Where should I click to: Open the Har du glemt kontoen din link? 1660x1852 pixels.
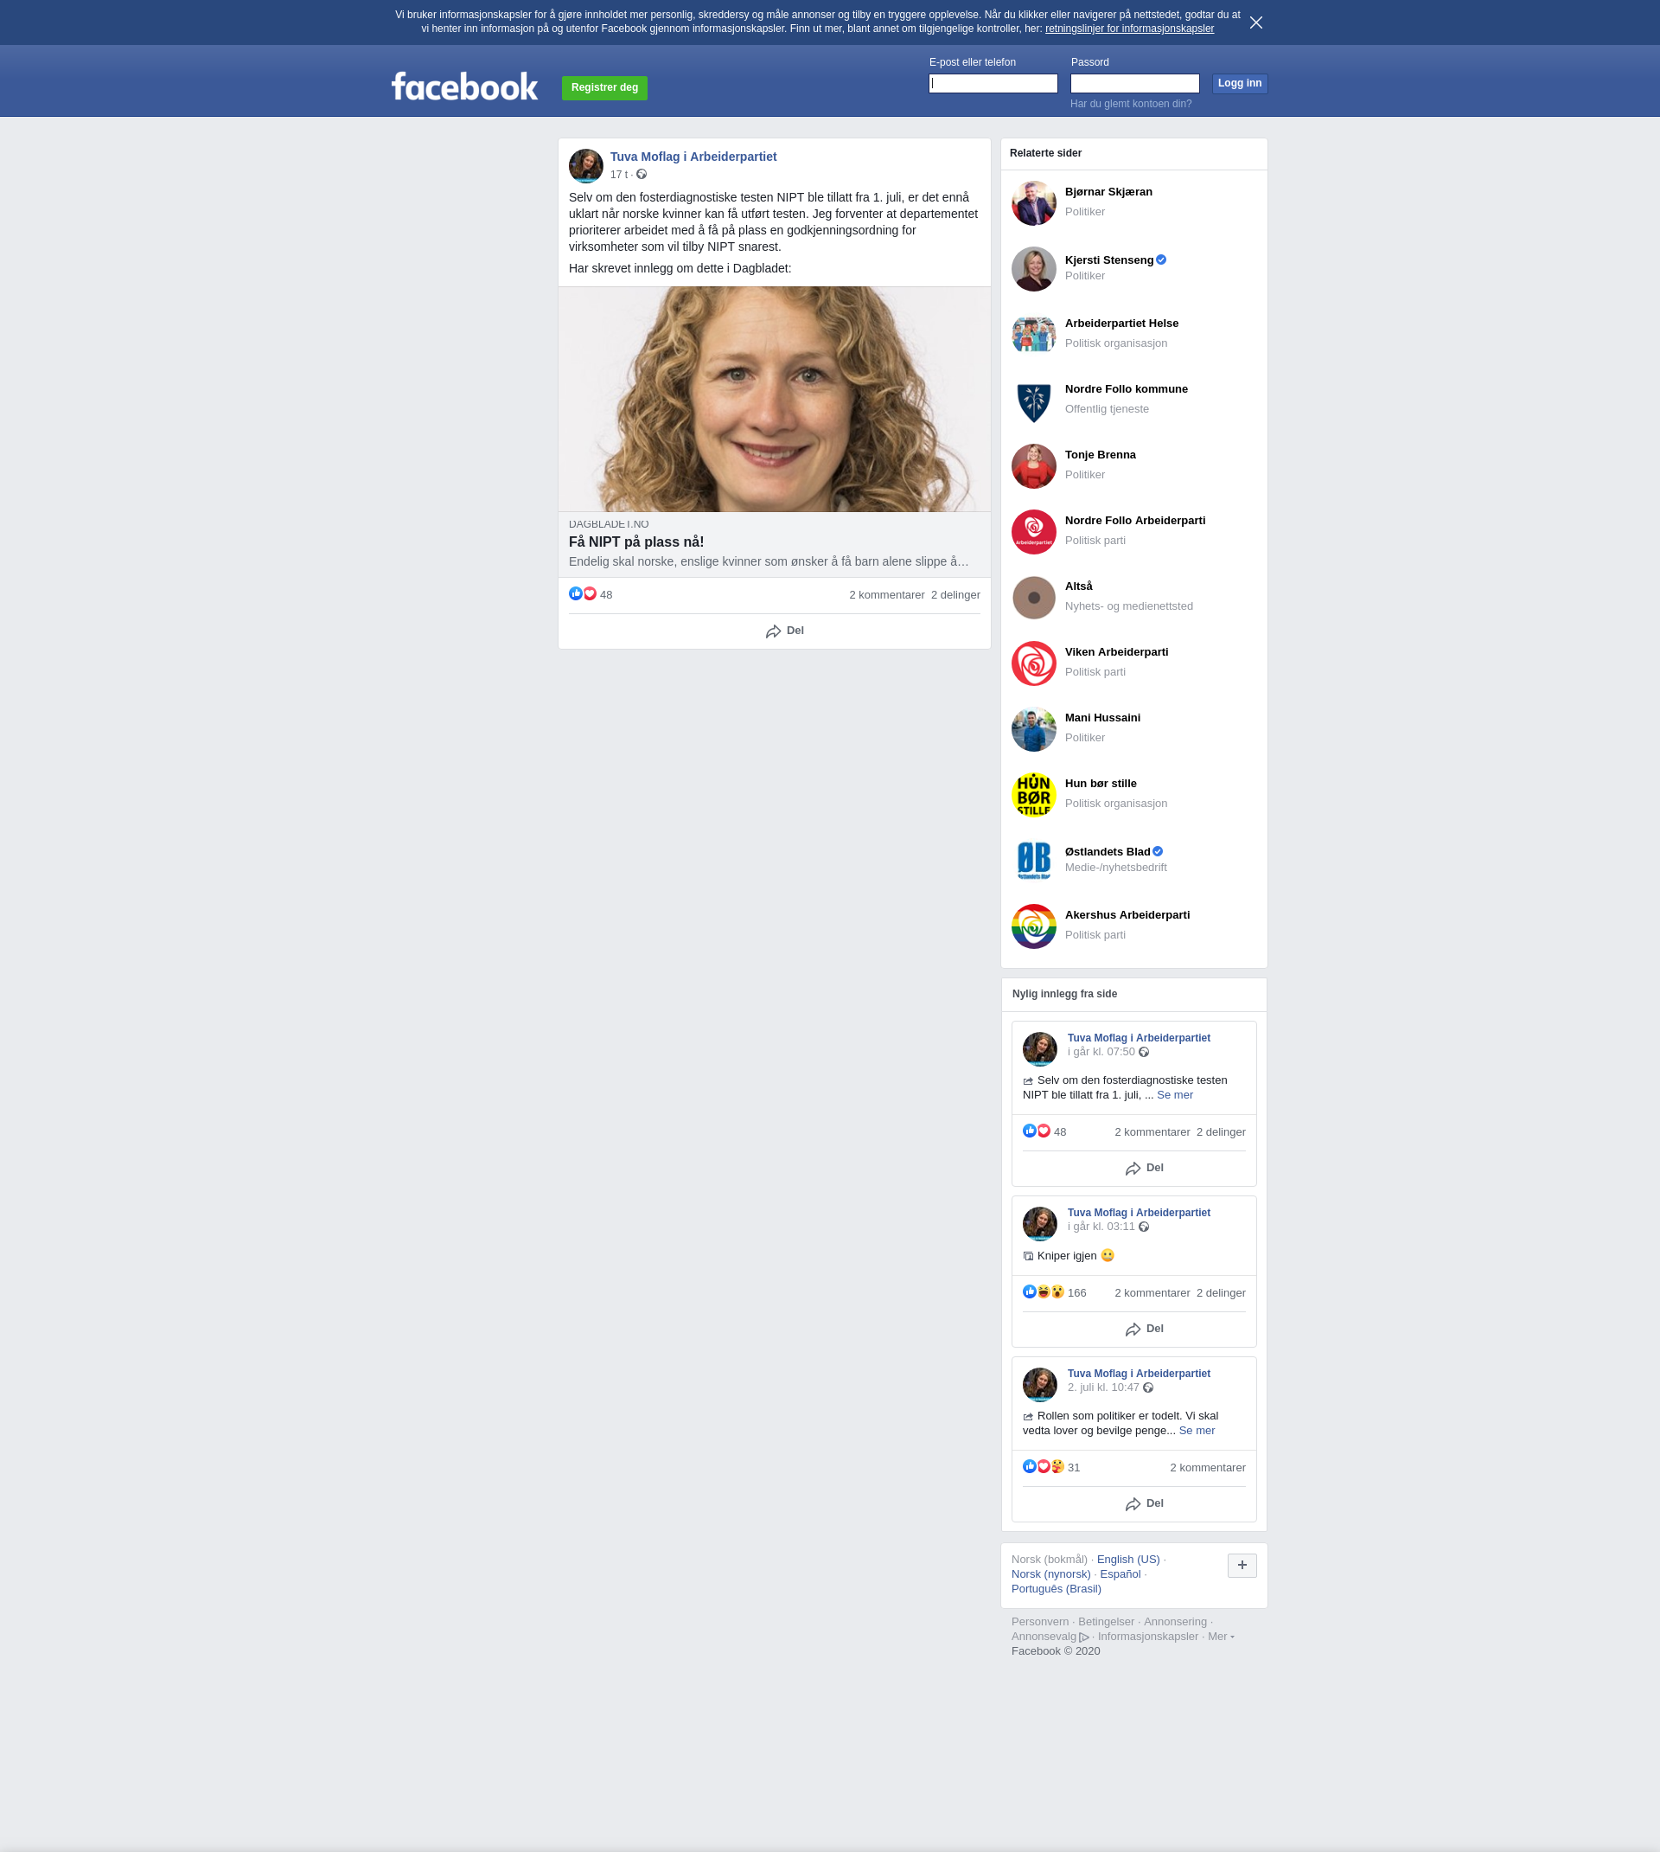(x=1130, y=104)
